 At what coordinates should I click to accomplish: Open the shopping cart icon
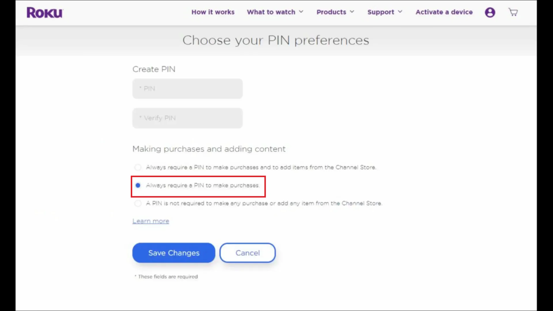tap(513, 12)
